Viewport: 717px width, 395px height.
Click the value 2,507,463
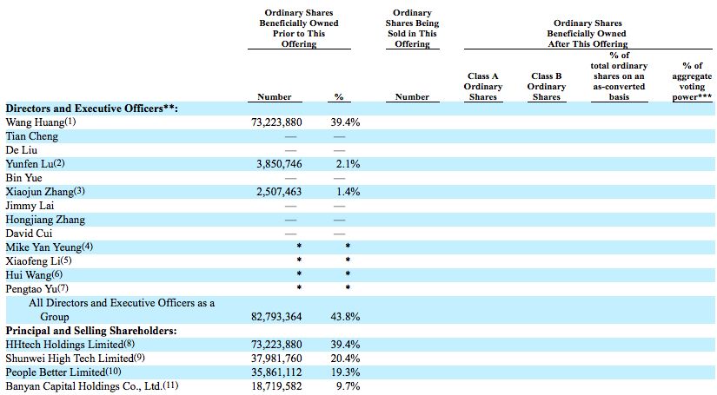pyautogui.click(x=279, y=192)
